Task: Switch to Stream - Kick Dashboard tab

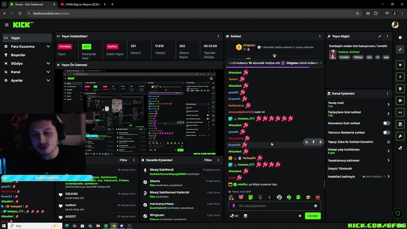Action: tap(32, 4)
